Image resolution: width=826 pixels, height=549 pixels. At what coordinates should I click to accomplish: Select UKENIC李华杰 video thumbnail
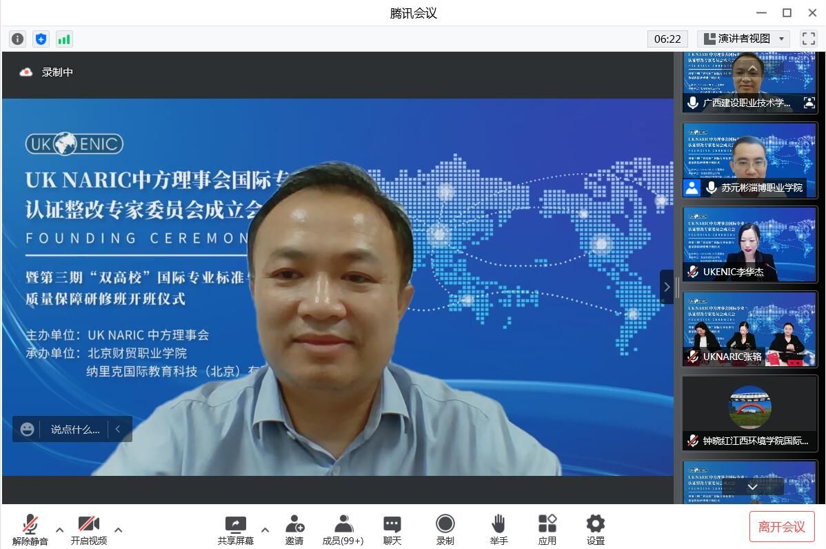point(749,243)
